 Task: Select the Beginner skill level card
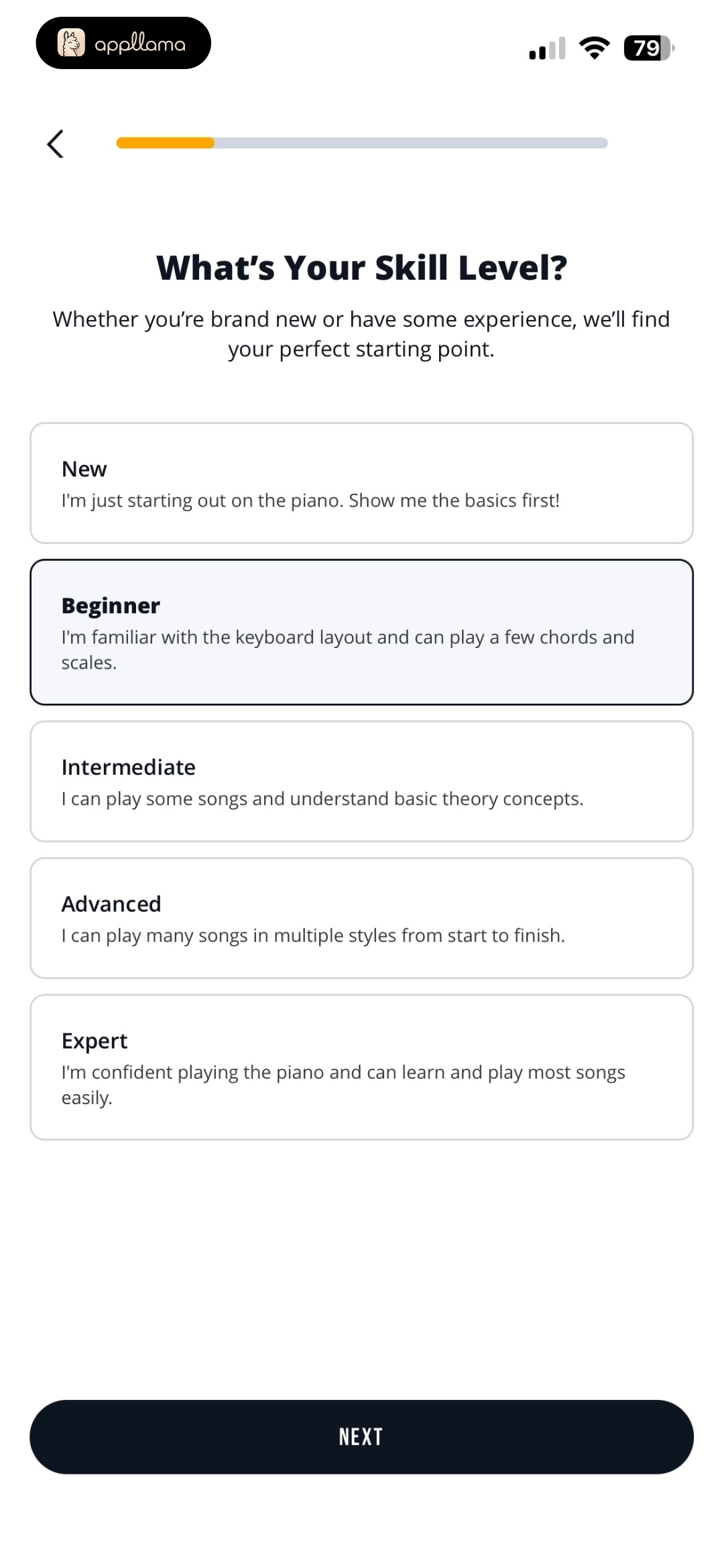(361, 632)
